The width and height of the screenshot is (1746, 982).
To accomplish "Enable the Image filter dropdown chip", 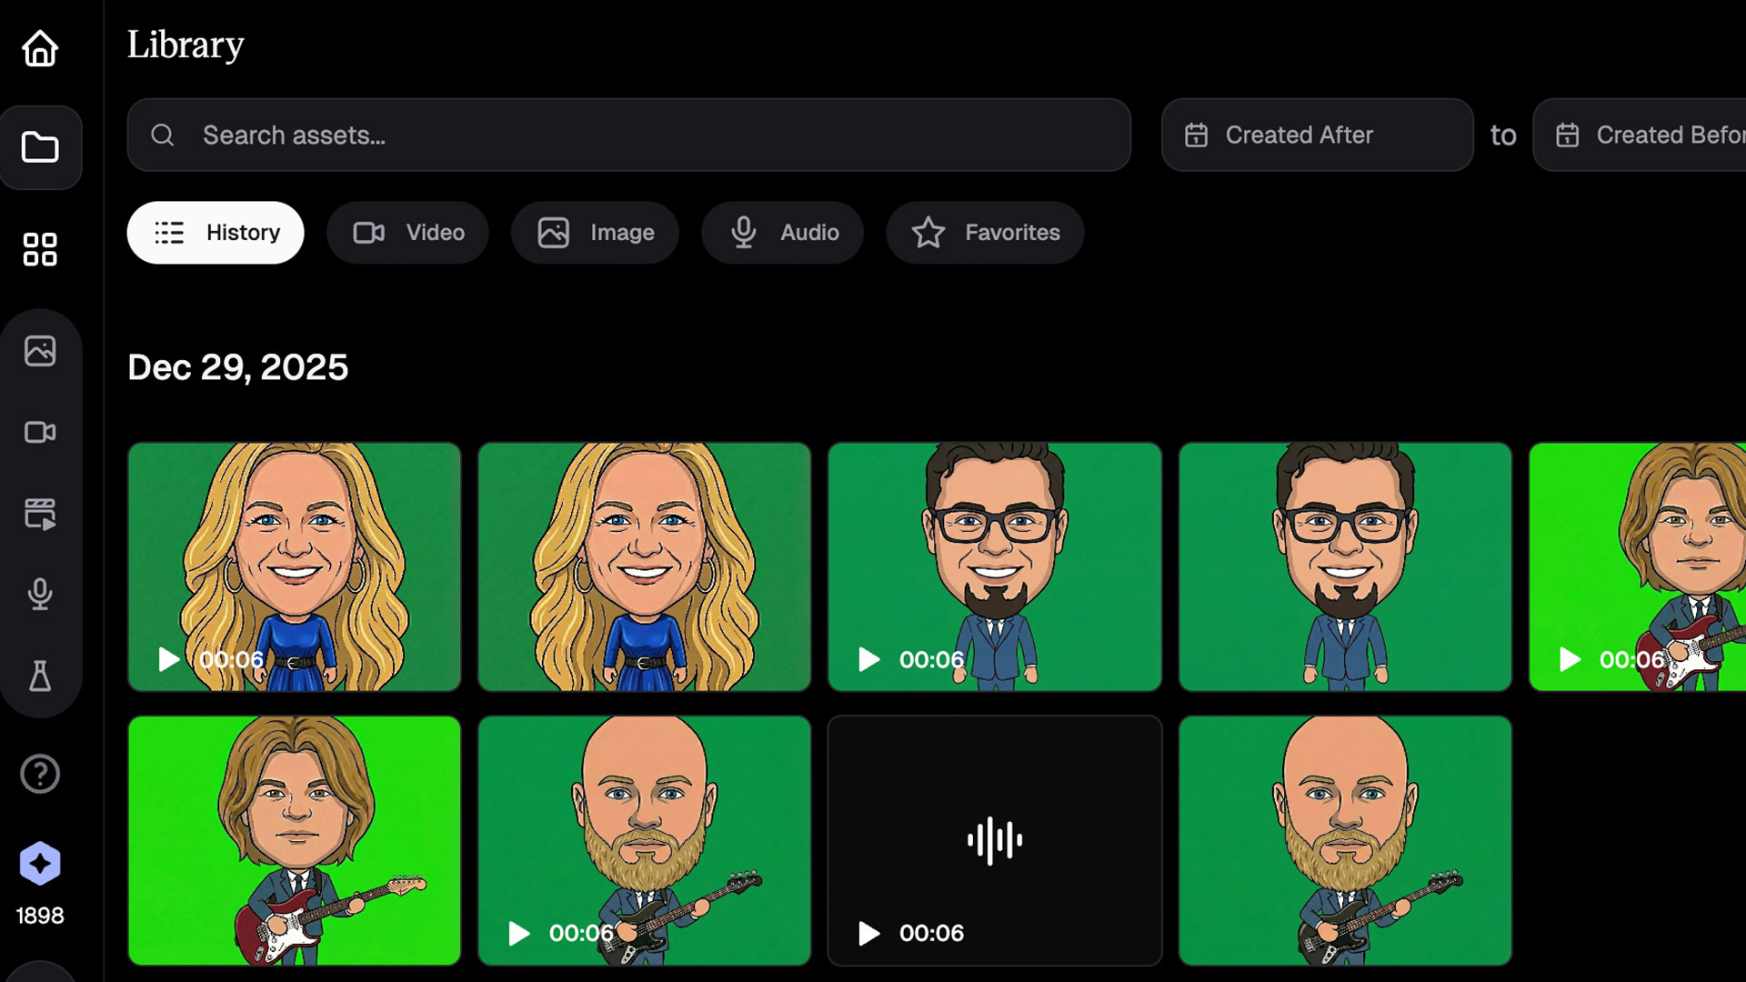I will (x=595, y=232).
